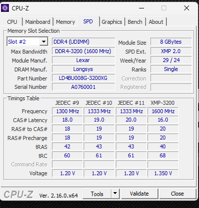199x208 pixels.
Task: Click the Close button at bottom
Action: 177,194
